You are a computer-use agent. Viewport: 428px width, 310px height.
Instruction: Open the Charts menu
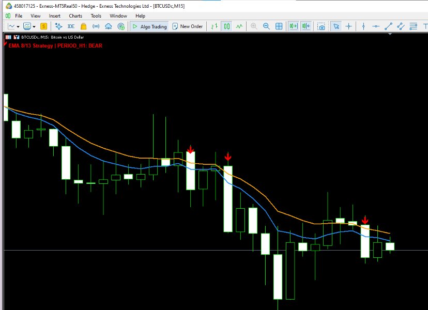[75, 16]
